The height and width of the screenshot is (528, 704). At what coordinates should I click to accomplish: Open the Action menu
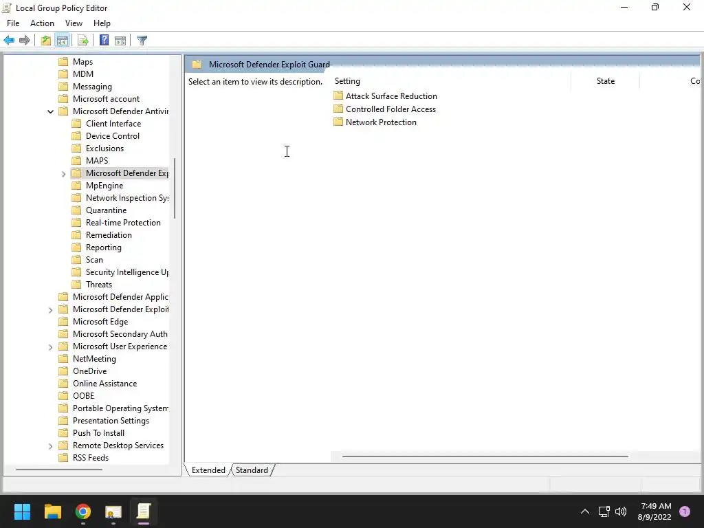42,23
